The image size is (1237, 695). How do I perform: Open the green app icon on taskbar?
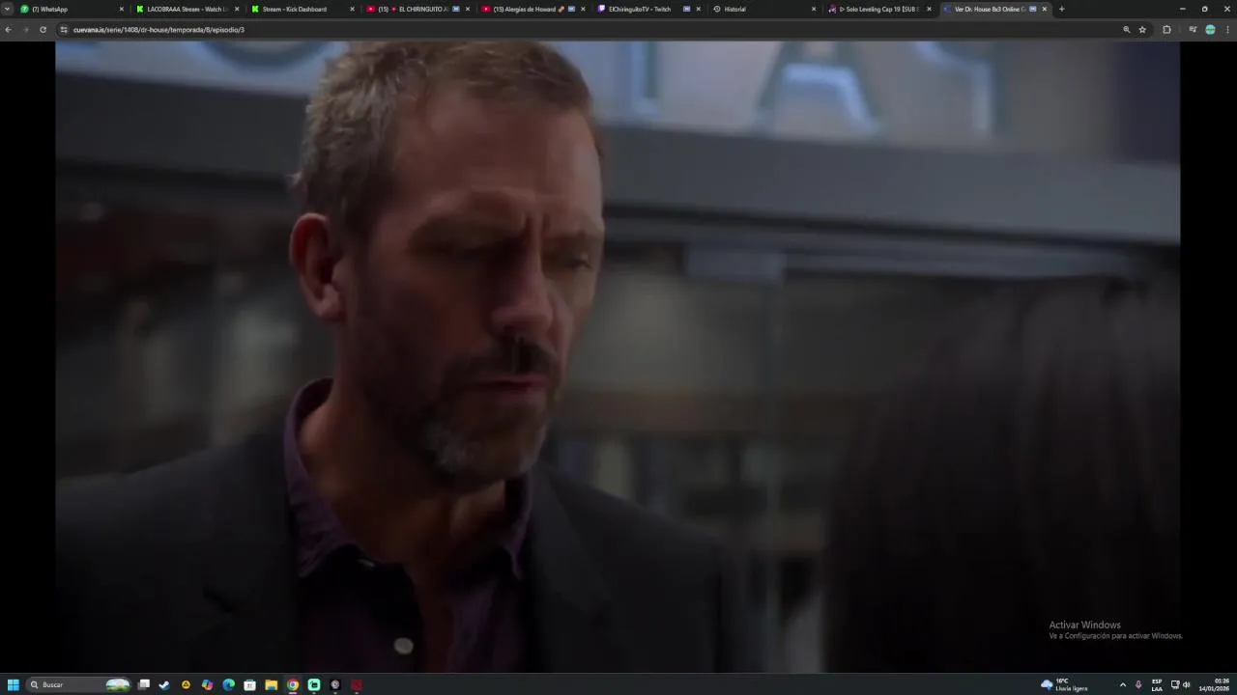[314, 684]
